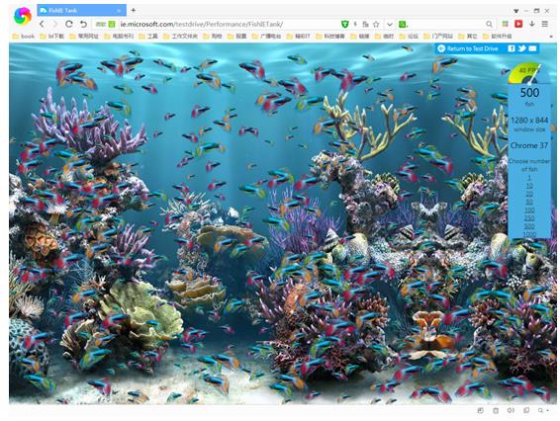Choose 1 fish link

point(529,178)
